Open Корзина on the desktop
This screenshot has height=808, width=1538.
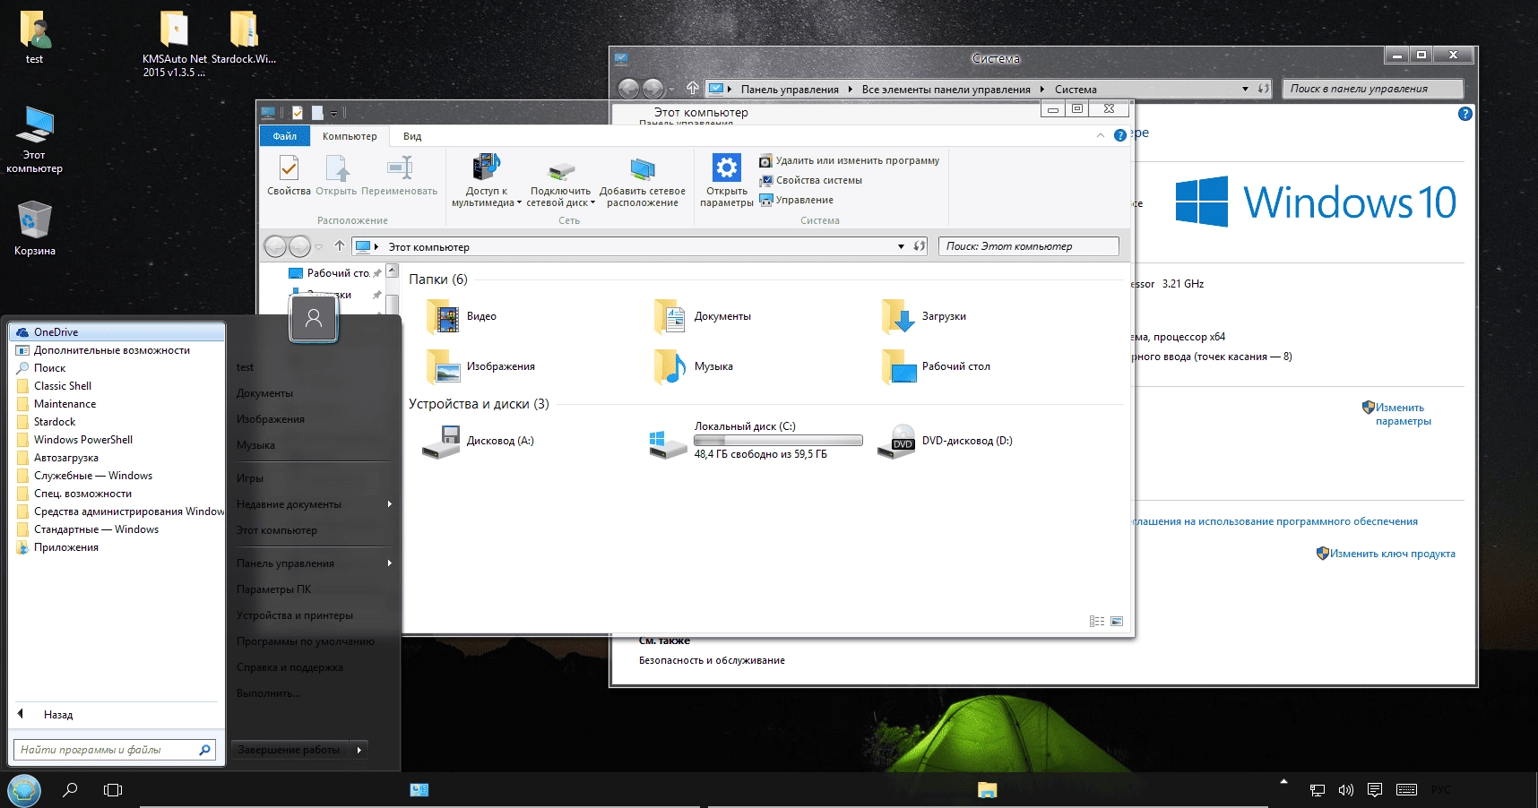click(34, 227)
